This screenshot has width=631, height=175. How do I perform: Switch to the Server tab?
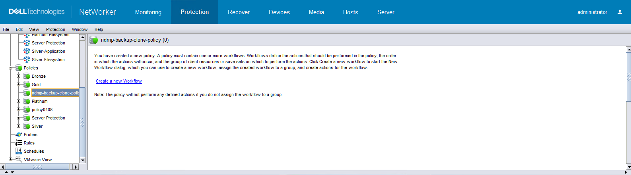click(386, 12)
